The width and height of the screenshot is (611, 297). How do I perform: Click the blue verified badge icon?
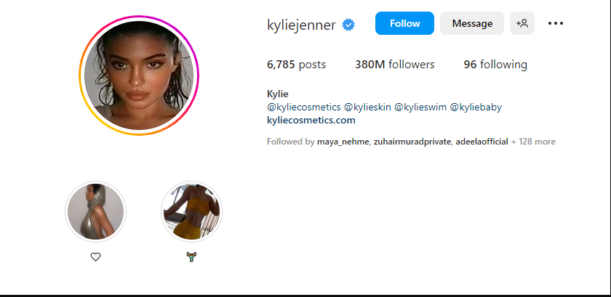(348, 25)
